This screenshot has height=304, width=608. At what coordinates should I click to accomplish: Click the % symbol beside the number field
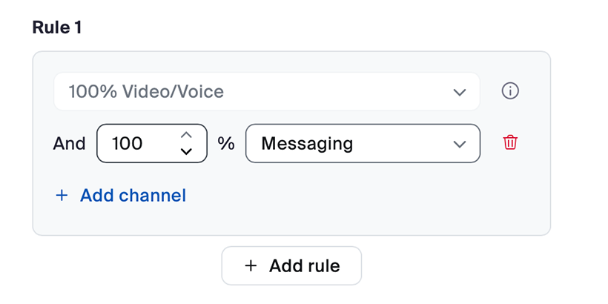pyautogui.click(x=226, y=143)
